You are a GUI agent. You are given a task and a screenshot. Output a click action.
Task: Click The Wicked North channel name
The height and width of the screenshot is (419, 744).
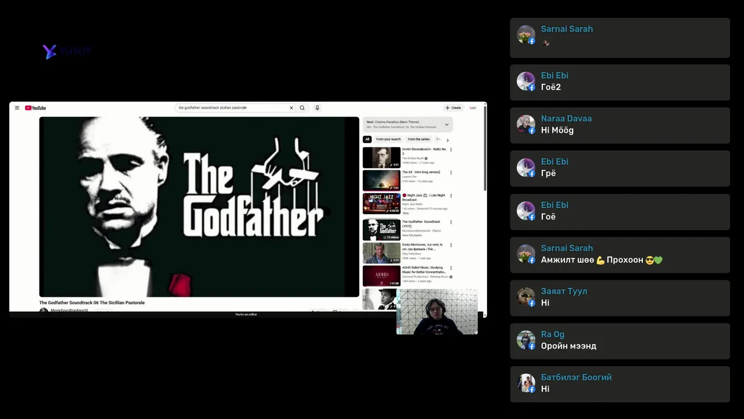[x=413, y=158]
